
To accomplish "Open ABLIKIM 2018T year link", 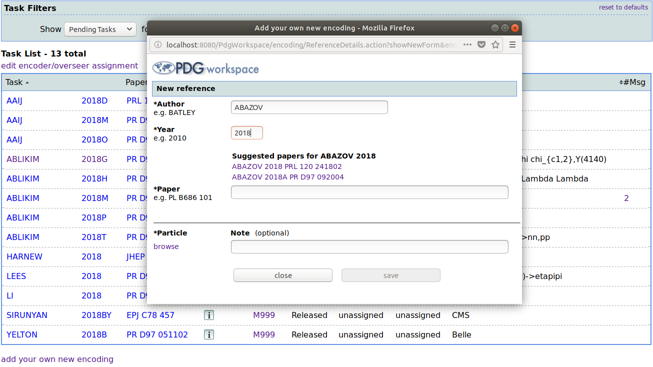I will tap(94, 237).
